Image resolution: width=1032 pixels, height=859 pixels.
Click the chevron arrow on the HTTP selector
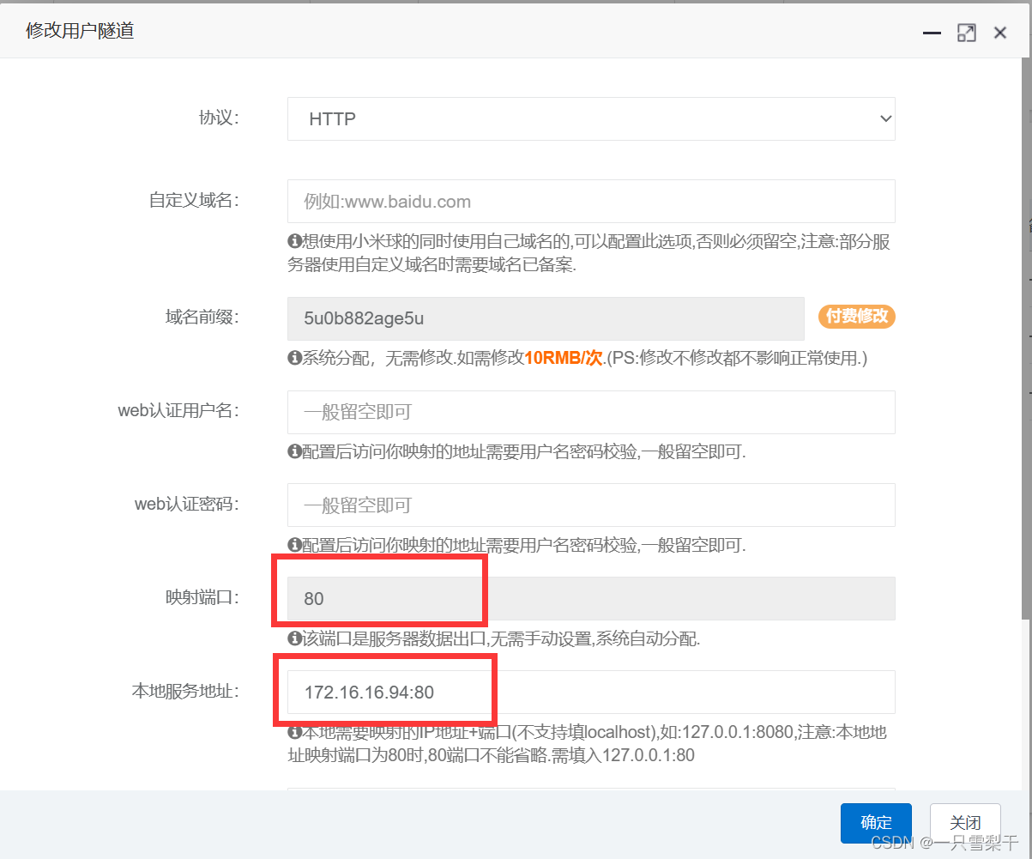tap(885, 118)
